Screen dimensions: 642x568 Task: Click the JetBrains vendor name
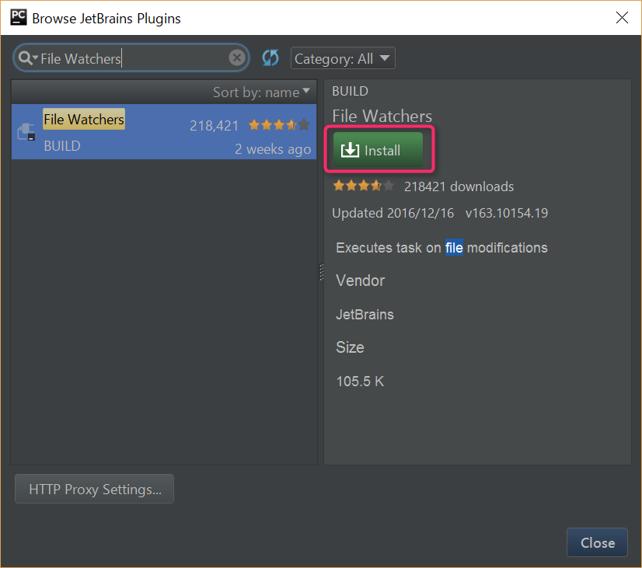(x=365, y=314)
